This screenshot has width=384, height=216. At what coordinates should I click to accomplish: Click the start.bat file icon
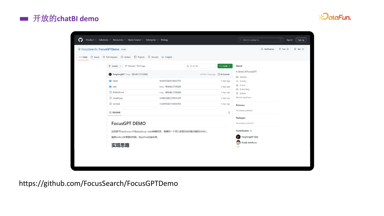(110, 104)
